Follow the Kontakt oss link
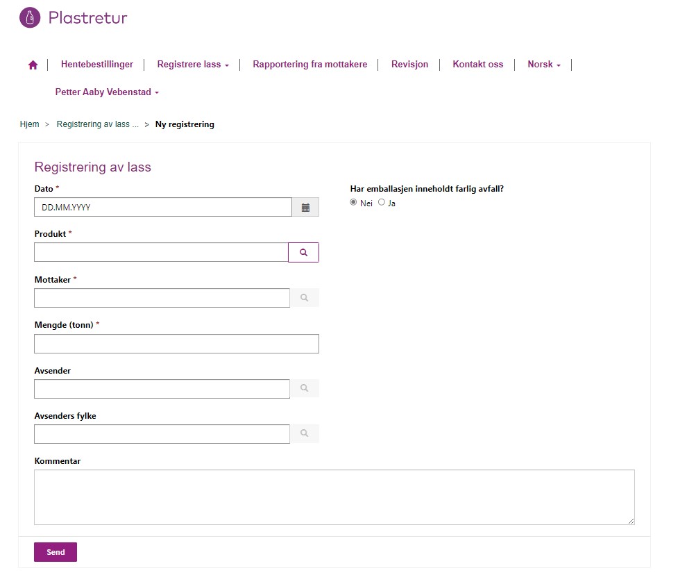Viewport: 687px width, 575px height. pyautogui.click(x=477, y=65)
